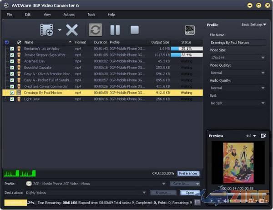273x210 pixels.
Task: Open the Actions menu
Action: tap(69, 15)
